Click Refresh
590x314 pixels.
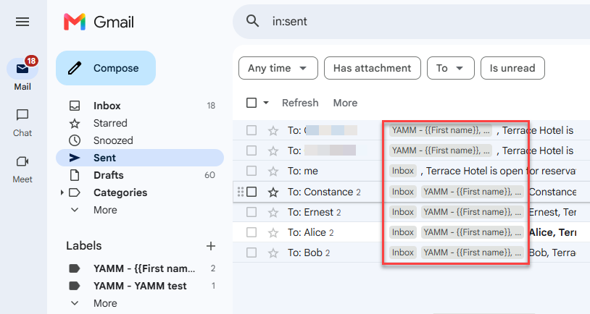click(x=300, y=103)
